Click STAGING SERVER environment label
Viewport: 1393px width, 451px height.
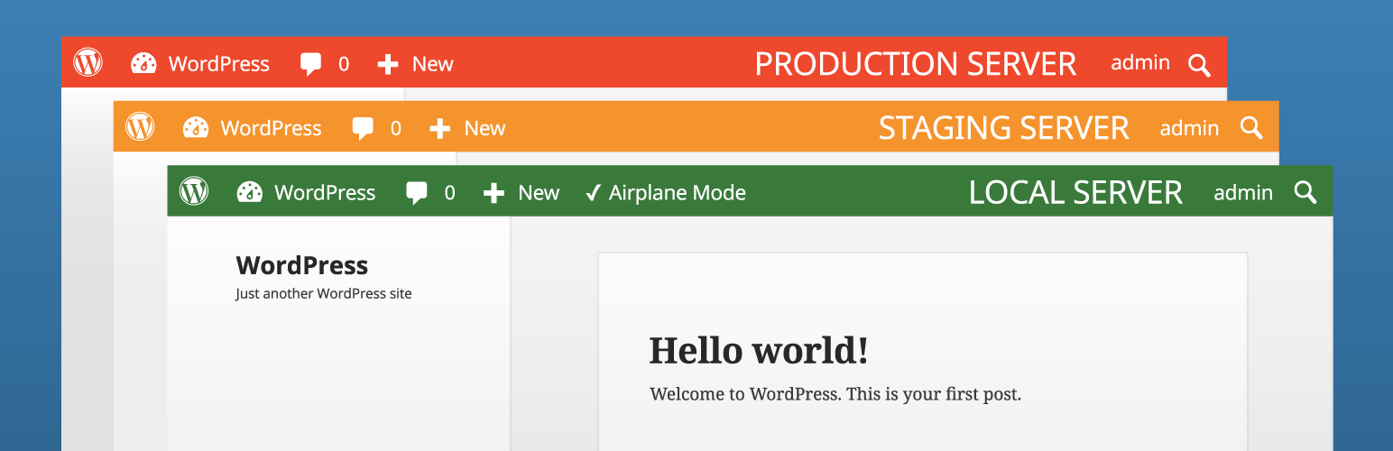click(1004, 128)
